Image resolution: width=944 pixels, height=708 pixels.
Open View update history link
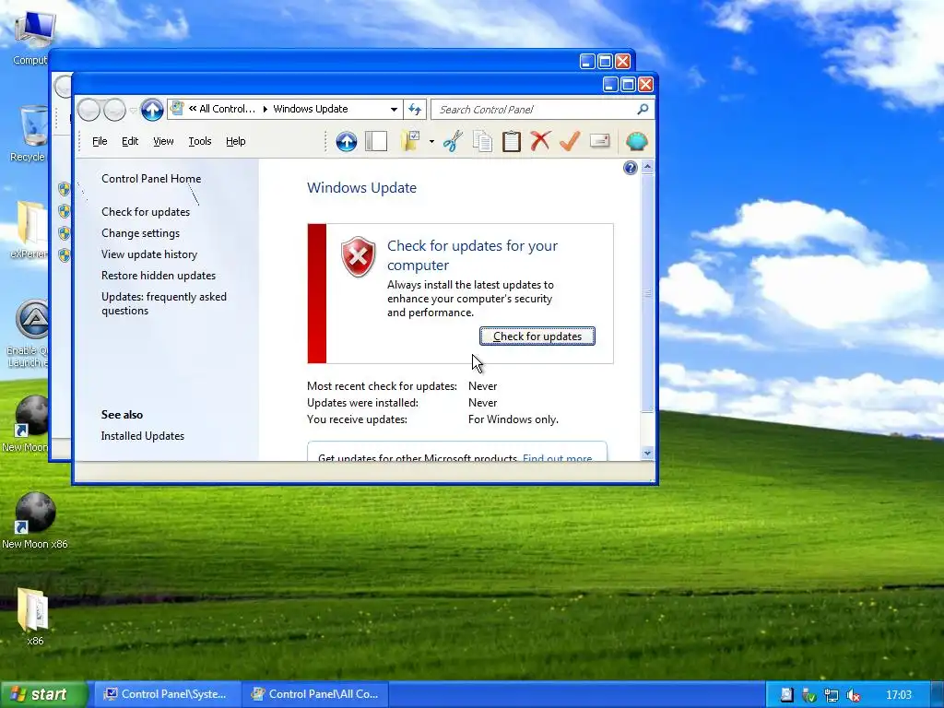(x=149, y=254)
